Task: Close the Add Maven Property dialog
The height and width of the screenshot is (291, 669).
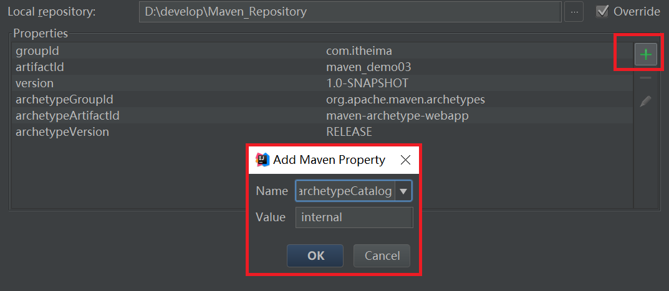Action: tap(405, 160)
